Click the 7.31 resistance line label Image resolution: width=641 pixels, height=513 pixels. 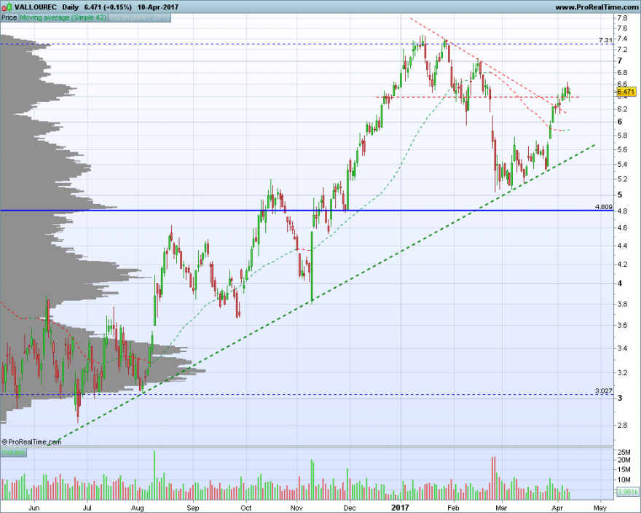pyautogui.click(x=605, y=40)
